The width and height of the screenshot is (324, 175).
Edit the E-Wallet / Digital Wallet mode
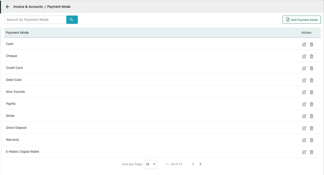point(304,152)
